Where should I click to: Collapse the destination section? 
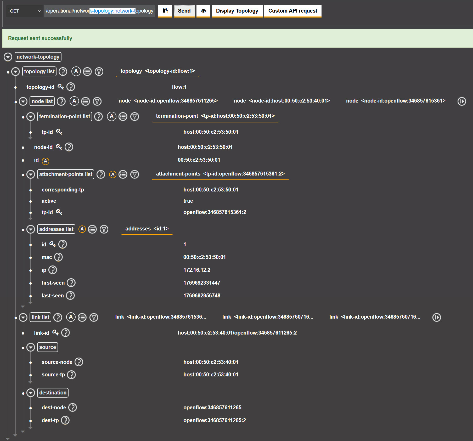31,393
